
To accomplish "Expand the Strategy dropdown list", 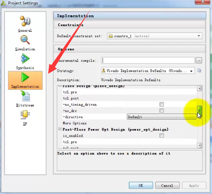I will [148, 71].
